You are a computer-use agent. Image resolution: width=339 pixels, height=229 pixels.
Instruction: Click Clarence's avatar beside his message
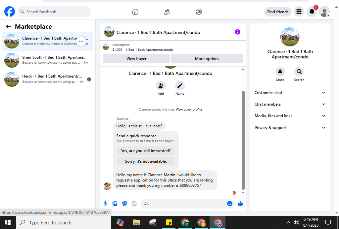107,186
